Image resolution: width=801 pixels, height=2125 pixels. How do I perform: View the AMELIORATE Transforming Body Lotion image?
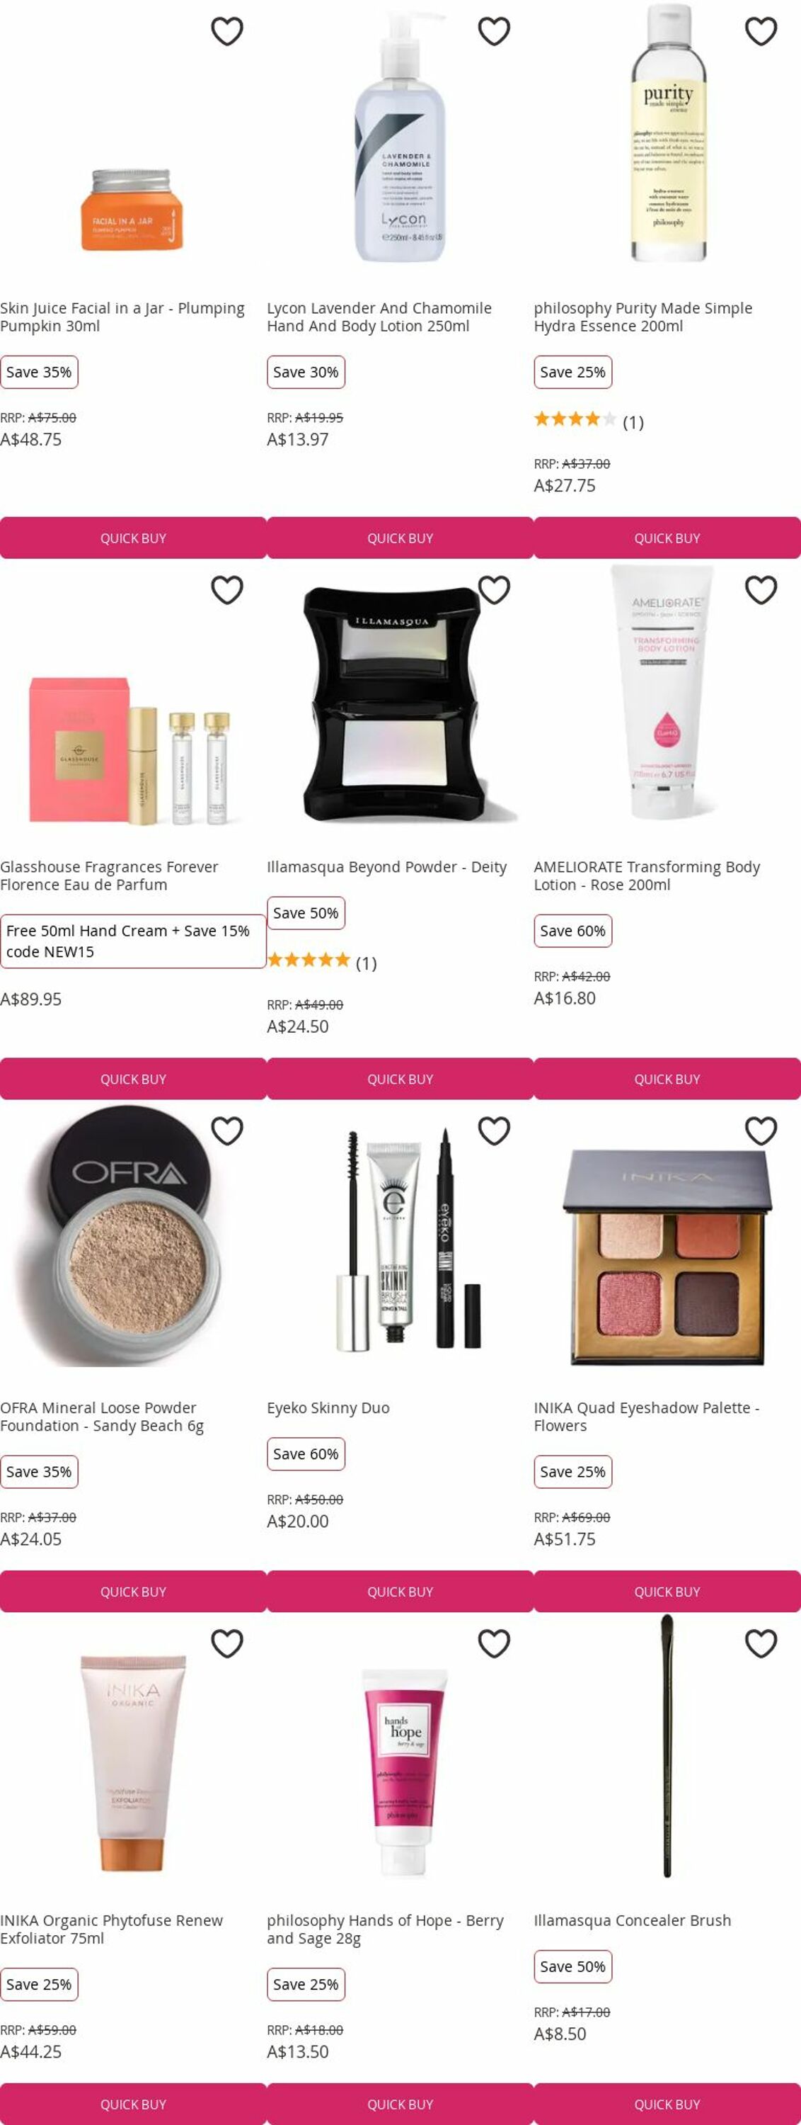pos(667,693)
